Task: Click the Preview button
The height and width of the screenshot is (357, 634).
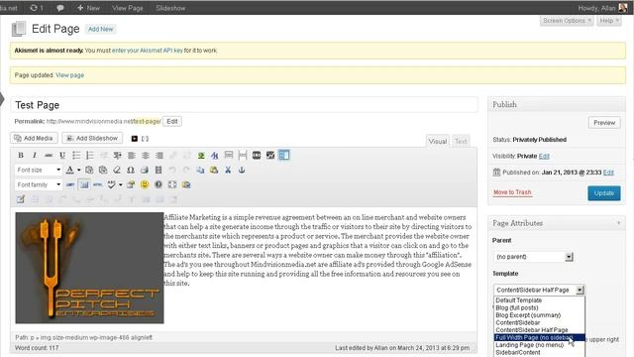Action: coord(604,123)
